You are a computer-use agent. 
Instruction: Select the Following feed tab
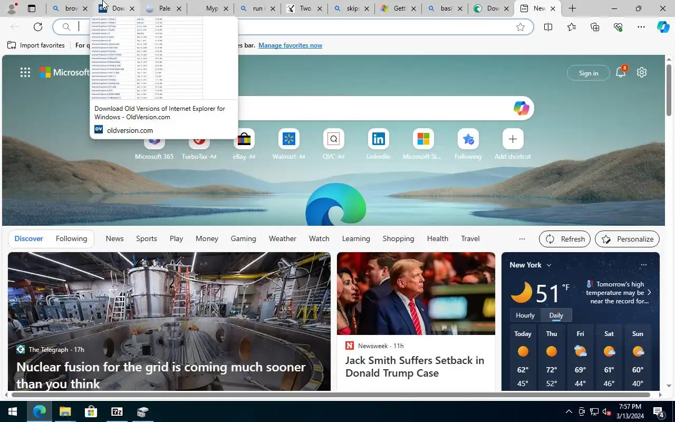[x=71, y=238]
